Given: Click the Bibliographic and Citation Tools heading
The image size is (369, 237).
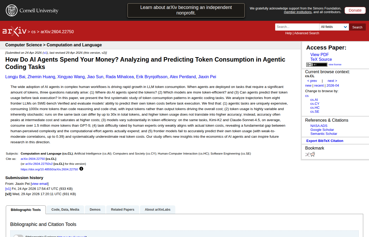Looking at the screenshot, I should click(x=43, y=224).
